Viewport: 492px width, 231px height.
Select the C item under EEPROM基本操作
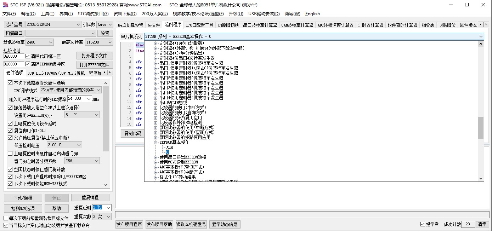coord(168,152)
